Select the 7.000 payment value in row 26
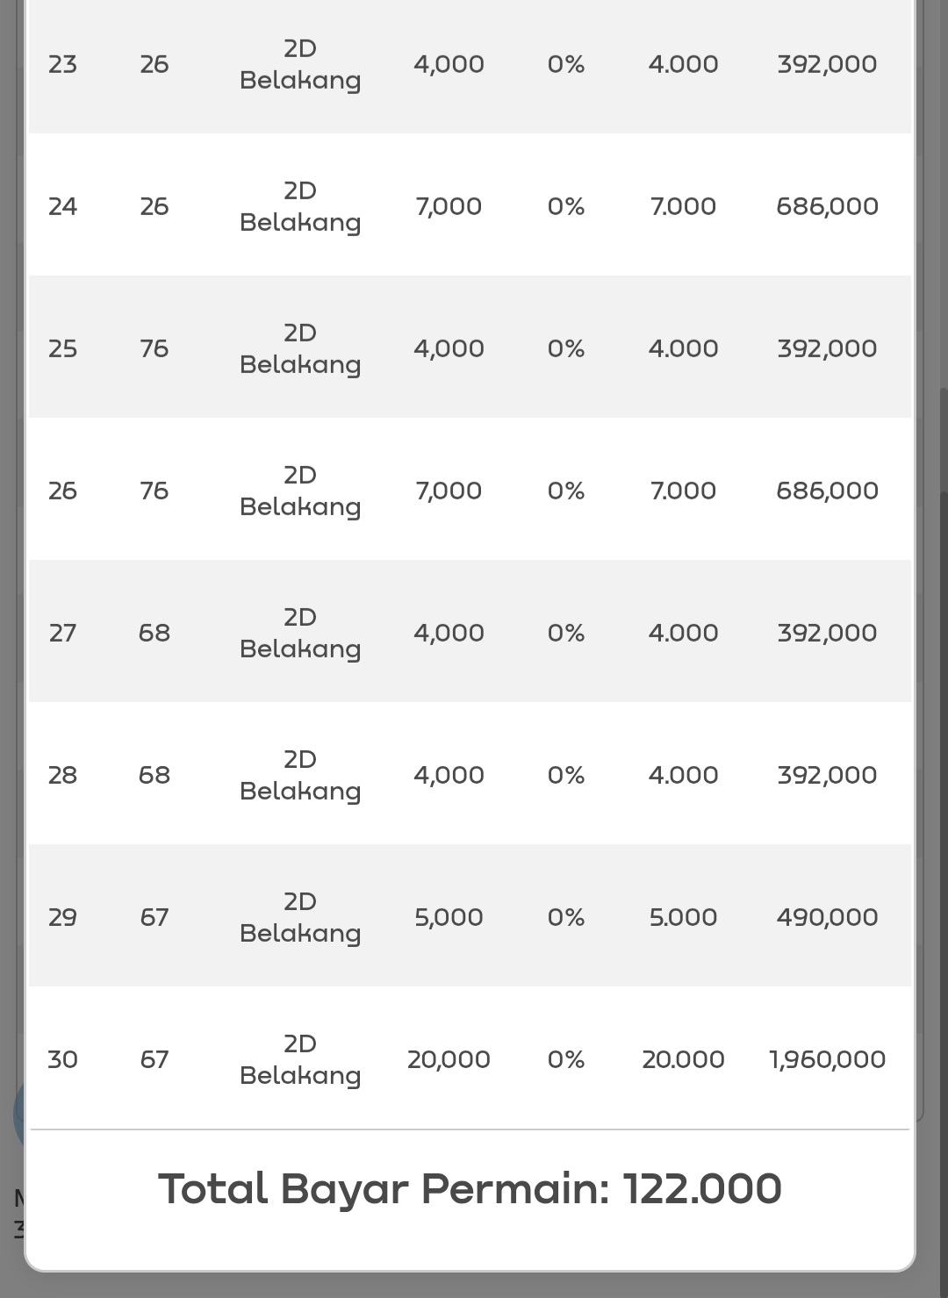Viewport: 948px width, 1298px height. point(683,491)
